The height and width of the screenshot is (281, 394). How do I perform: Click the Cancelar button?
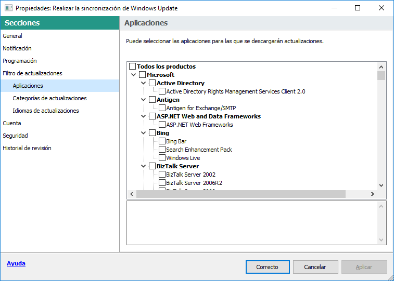point(315,267)
